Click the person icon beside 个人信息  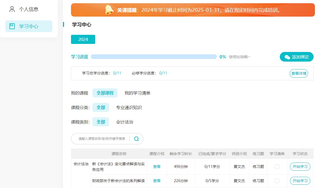click(x=12, y=9)
